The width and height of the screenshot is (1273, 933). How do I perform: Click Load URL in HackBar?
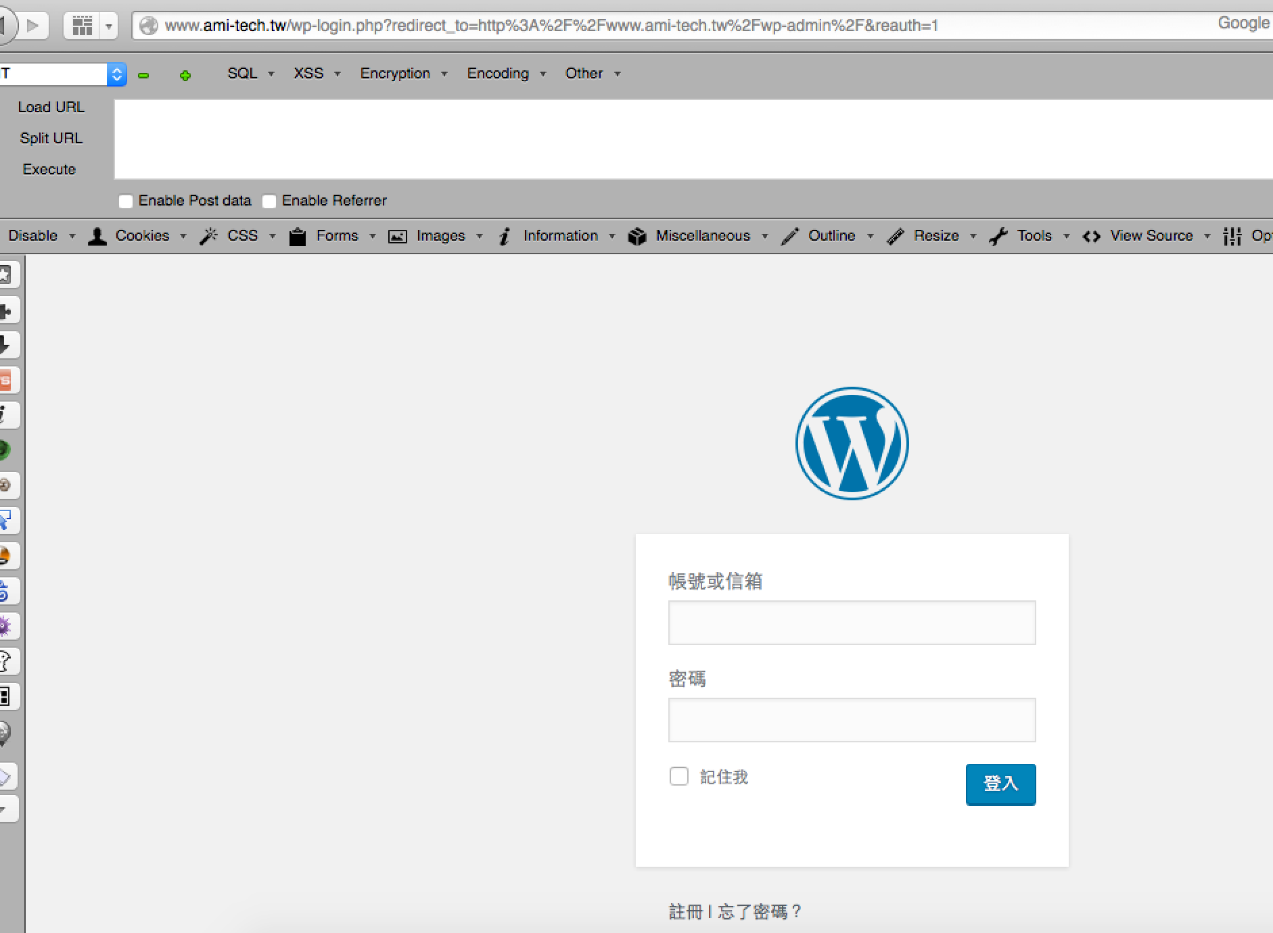click(51, 107)
